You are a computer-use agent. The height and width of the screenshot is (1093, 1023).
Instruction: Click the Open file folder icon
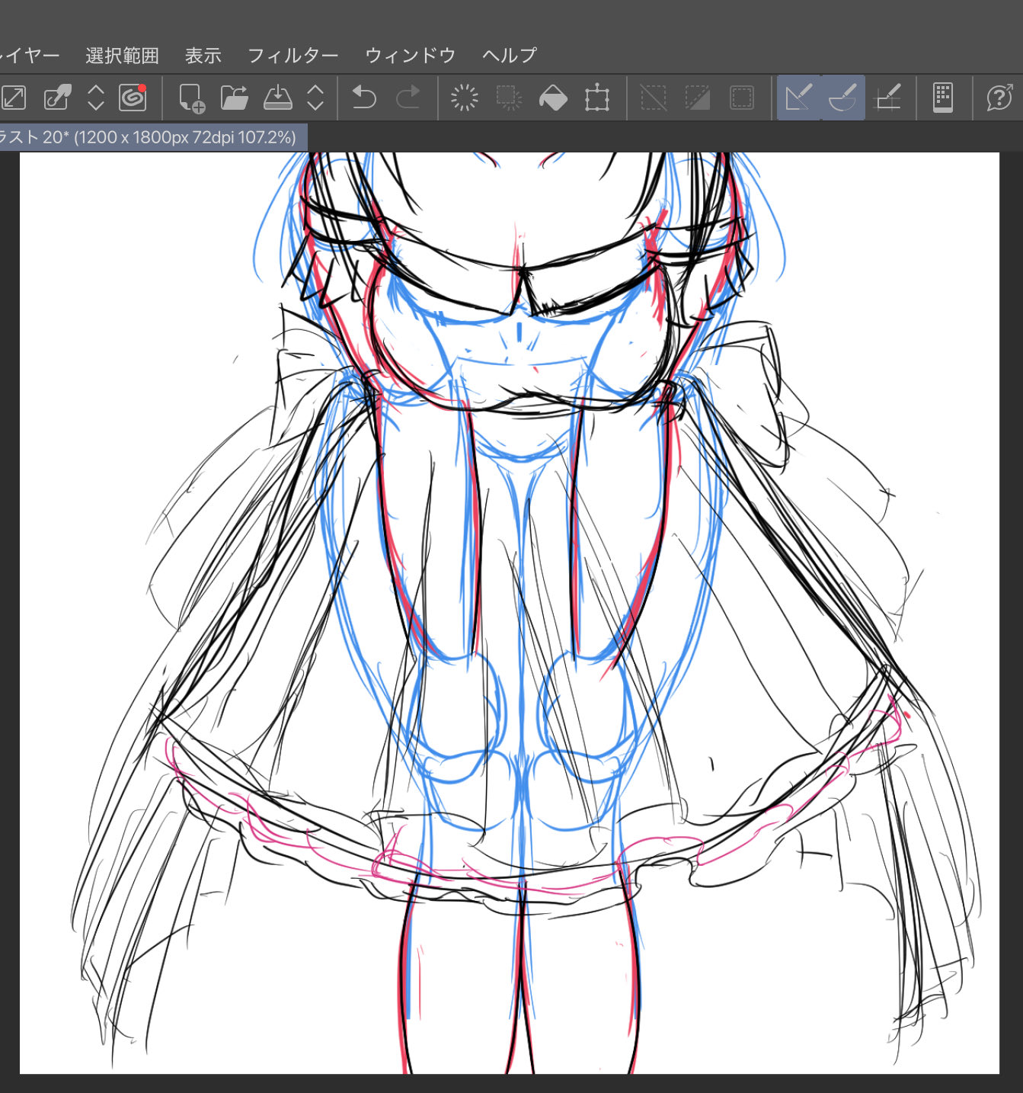tap(235, 98)
